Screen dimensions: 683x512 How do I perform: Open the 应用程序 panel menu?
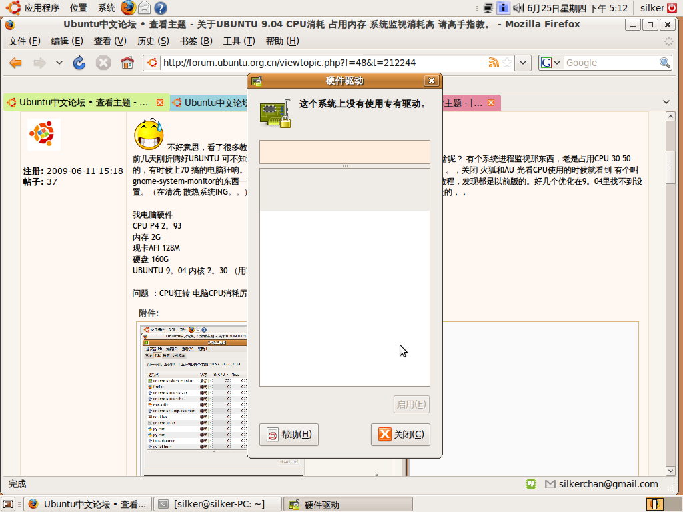click(x=42, y=8)
